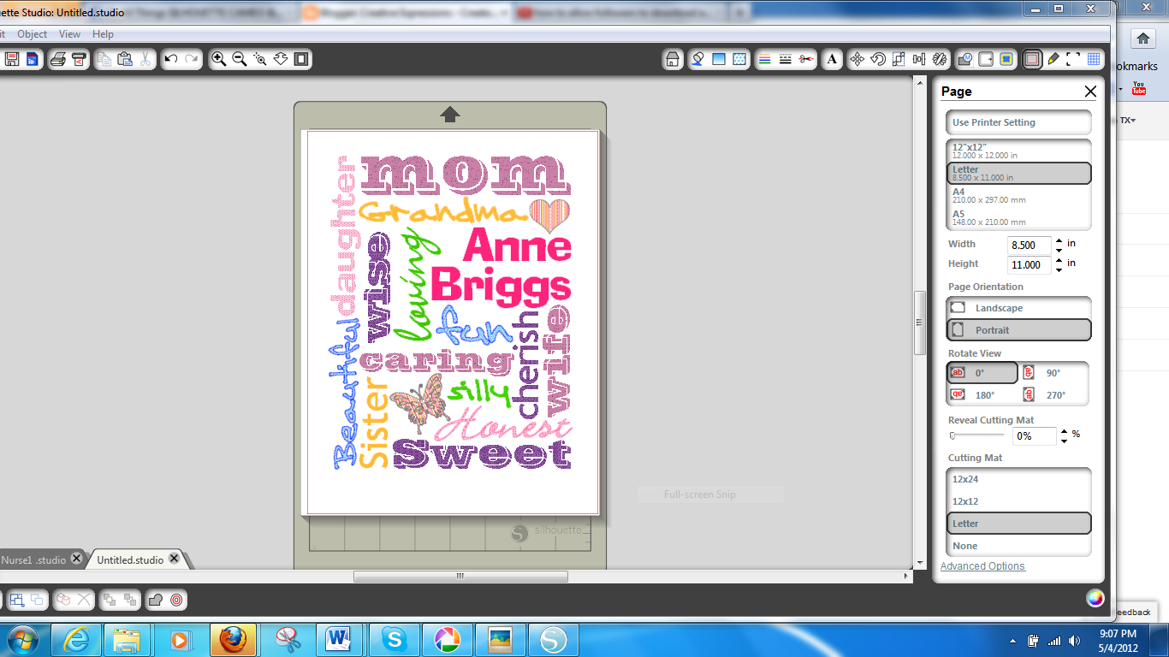
Task: Open the Fill Color paint bucket tool
Action: [695, 59]
